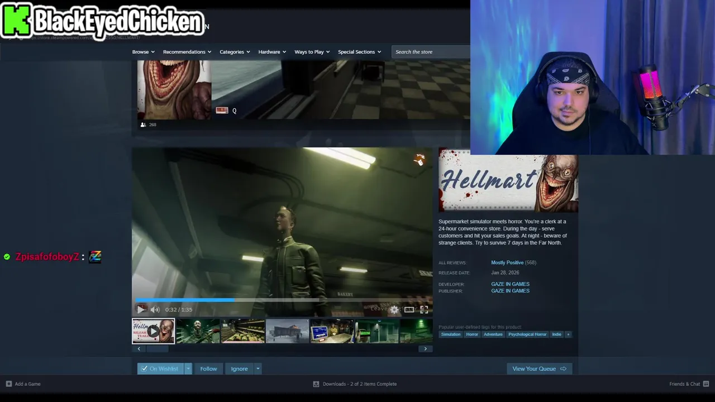Open Mostly Positive reviews link

507,262
